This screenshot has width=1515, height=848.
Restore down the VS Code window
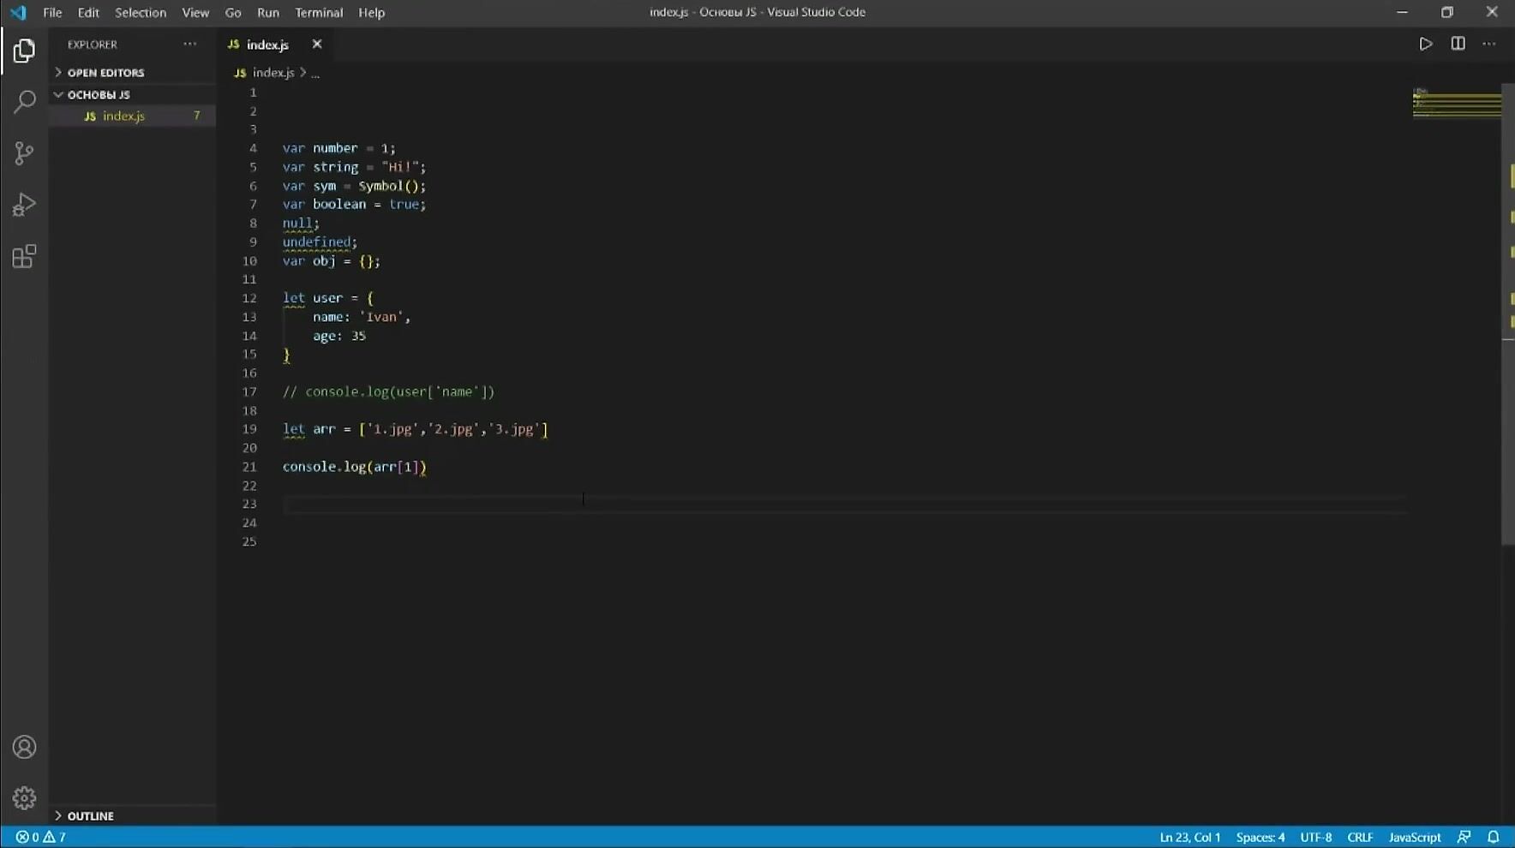1447,12
